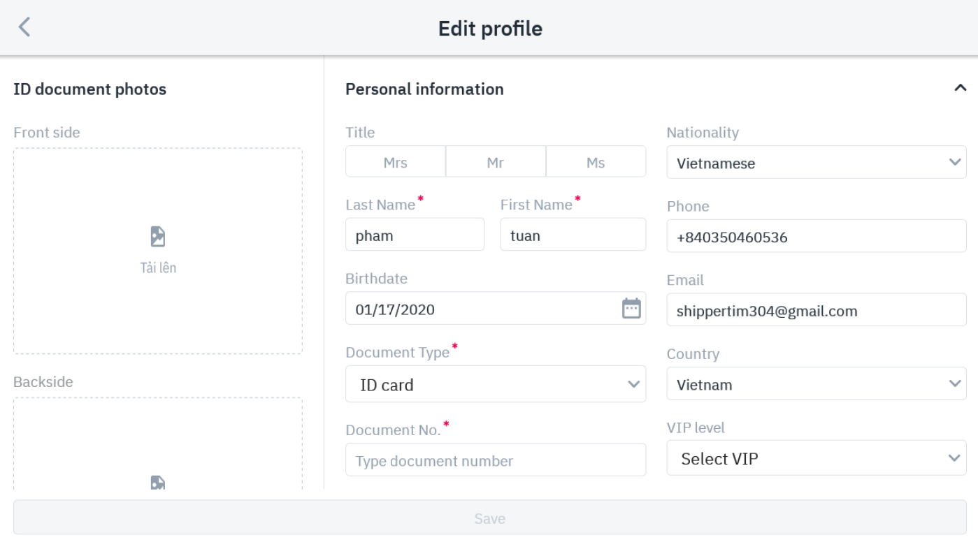Select the Mrs title option
This screenshot has height=542, width=978.
pyautogui.click(x=395, y=162)
